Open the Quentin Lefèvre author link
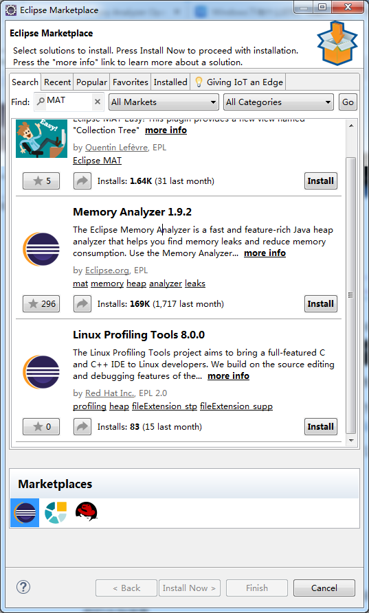Screen dimensions: 369x613 [117, 148]
